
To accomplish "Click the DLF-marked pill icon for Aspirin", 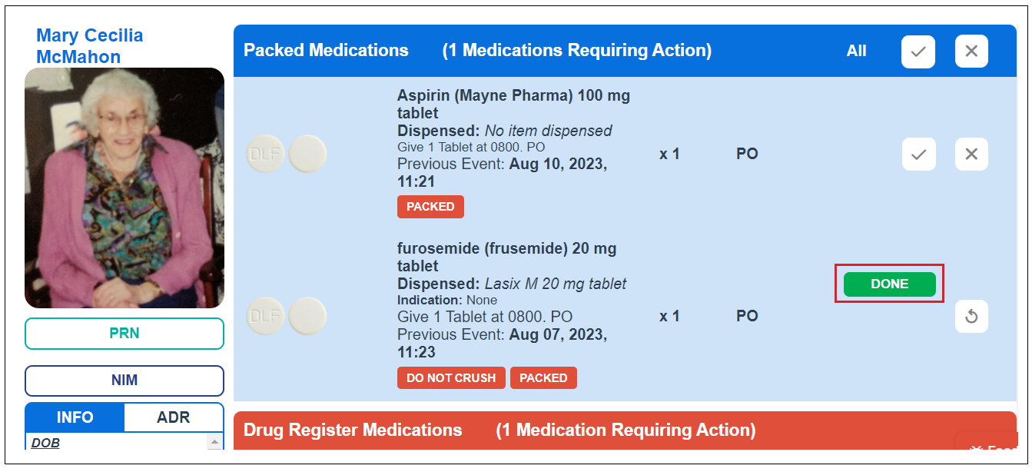I will point(265,154).
